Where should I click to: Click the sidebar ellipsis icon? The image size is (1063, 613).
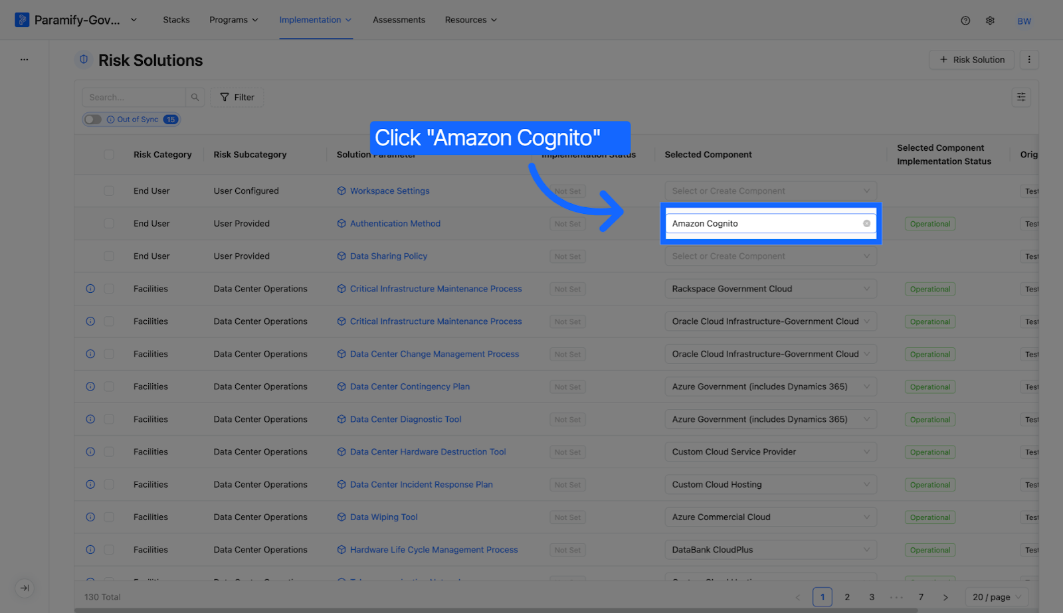pyautogui.click(x=24, y=60)
